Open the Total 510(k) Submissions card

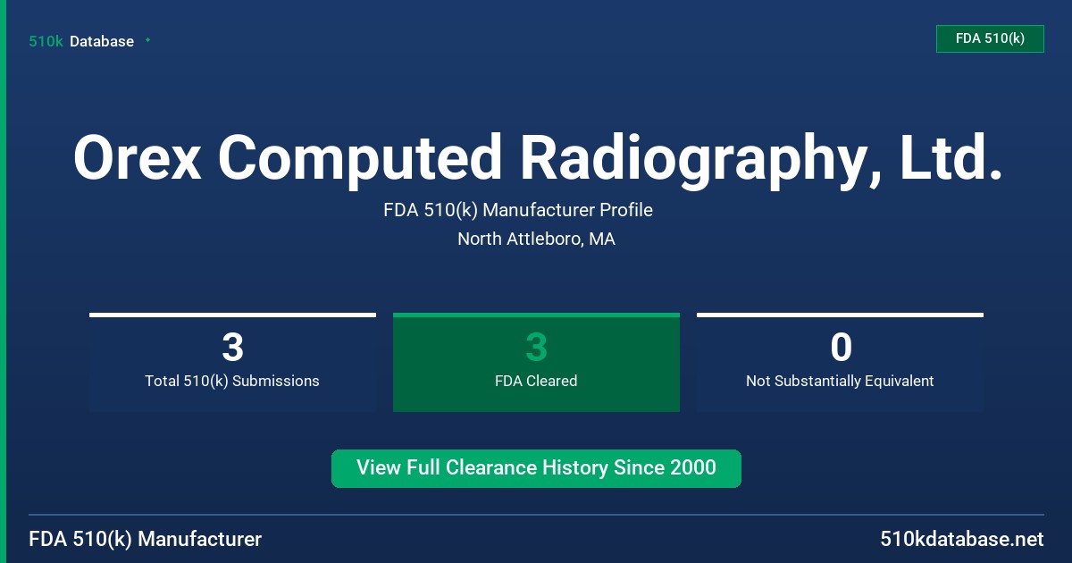(232, 362)
